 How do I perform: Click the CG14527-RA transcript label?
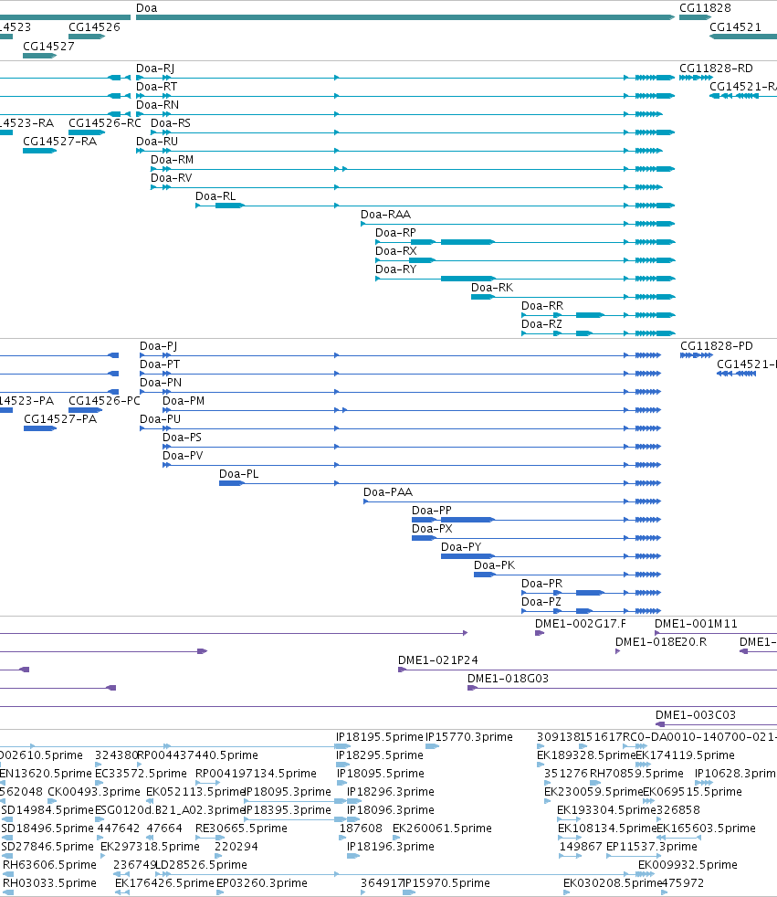59,142
